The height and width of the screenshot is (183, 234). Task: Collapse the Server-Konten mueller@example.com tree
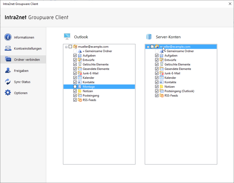point(148,47)
